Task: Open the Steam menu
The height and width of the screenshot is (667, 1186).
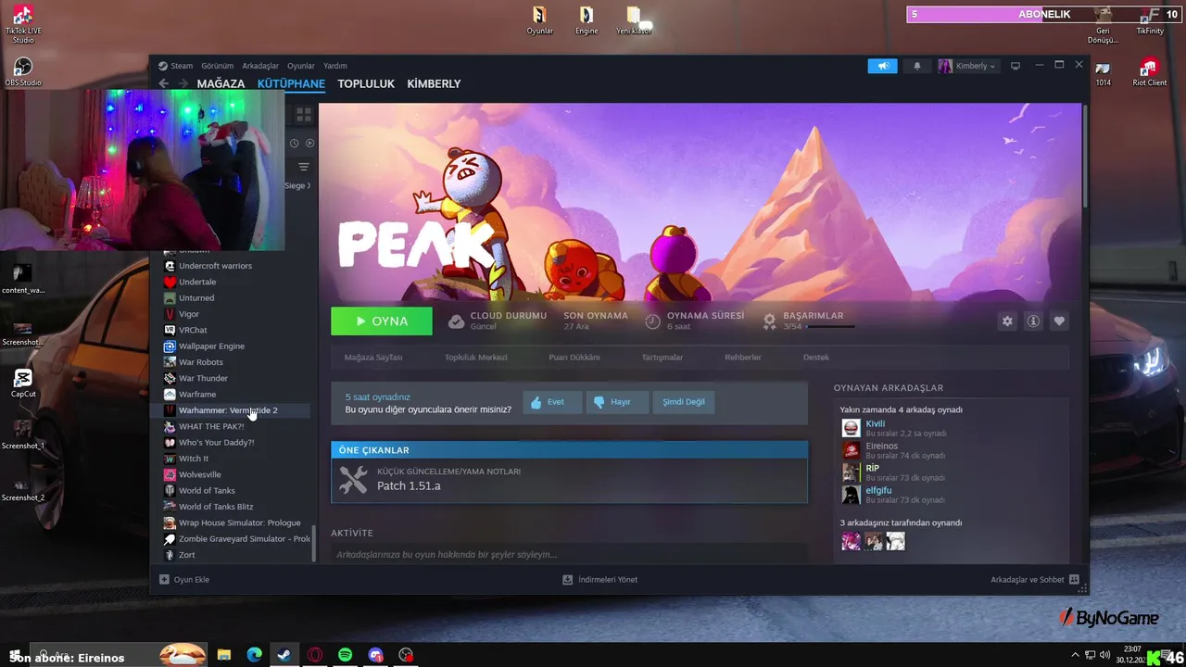Action: tap(176, 66)
